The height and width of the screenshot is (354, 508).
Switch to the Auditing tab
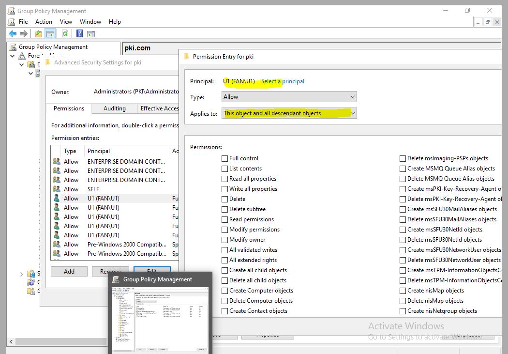coord(114,108)
